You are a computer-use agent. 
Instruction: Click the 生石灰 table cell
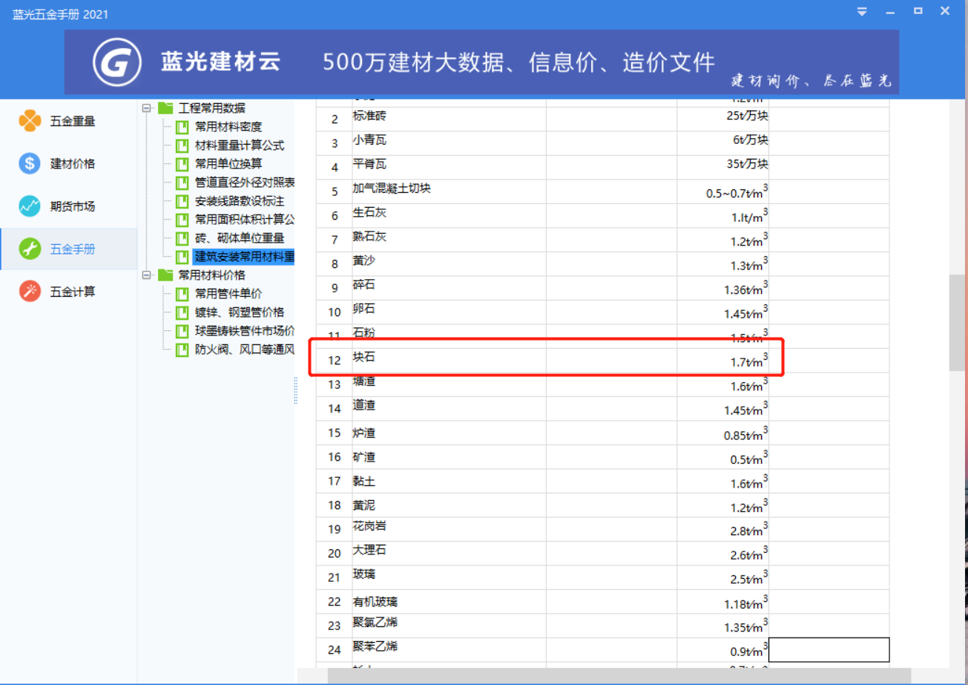tap(450, 214)
